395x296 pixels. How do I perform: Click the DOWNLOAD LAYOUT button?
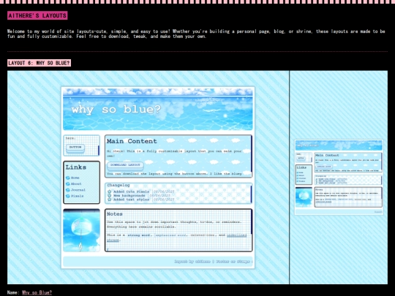[125, 165]
